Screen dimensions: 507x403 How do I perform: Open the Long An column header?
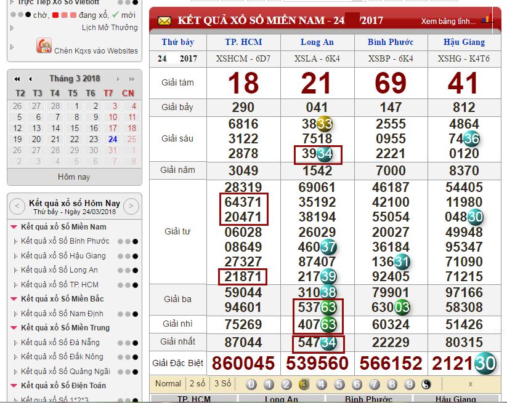pyautogui.click(x=317, y=42)
